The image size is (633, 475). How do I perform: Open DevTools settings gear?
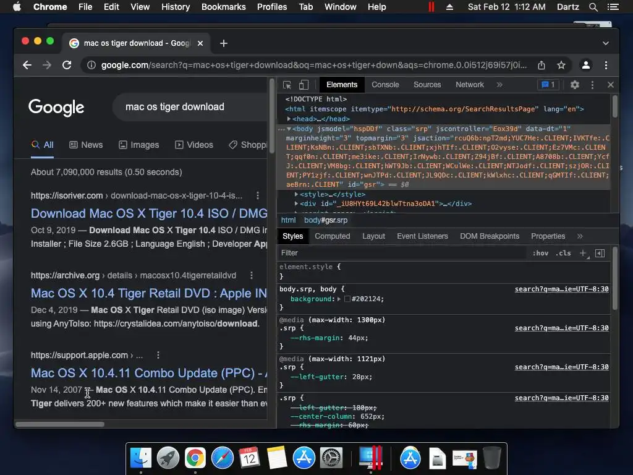pyautogui.click(x=574, y=85)
